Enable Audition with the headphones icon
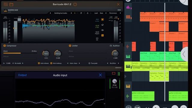 (x=111, y=46)
